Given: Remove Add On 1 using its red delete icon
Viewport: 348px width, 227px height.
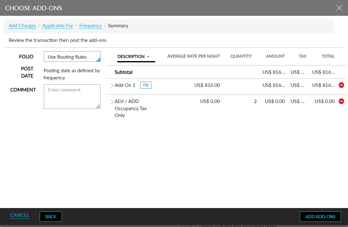Looking at the screenshot, I should tap(341, 85).
